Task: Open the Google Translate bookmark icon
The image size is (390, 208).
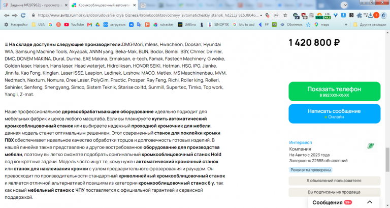Action: (x=139, y=24)
